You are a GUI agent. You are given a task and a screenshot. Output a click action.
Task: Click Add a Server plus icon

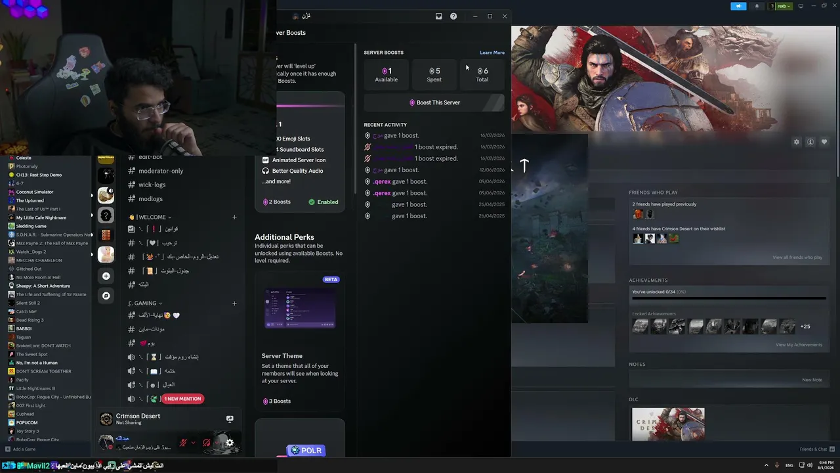click(x=106, y=276)
